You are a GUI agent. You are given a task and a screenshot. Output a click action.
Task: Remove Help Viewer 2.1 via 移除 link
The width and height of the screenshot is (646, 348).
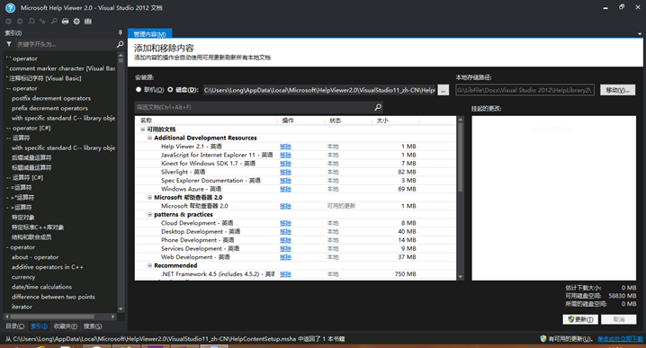tap(285, 147)
